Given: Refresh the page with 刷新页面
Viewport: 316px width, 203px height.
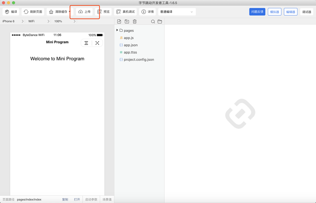Looking at the screenshot, I should [33, 12].
